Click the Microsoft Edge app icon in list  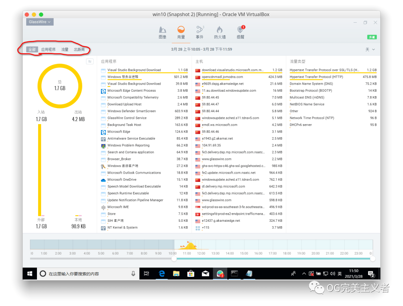[x=103, y=132]
